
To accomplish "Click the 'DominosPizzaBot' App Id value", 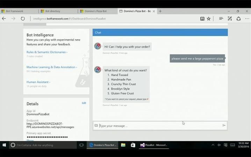I will [x=38, y=114].
